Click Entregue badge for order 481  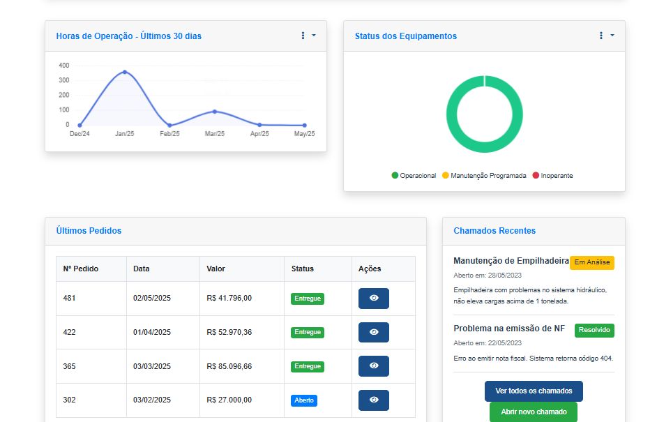[x=308, y=299]
